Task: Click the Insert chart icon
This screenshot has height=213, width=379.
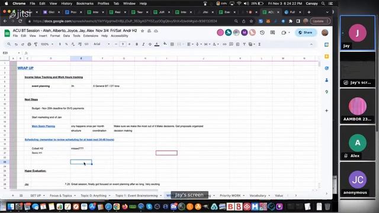Action: [237, 44]
